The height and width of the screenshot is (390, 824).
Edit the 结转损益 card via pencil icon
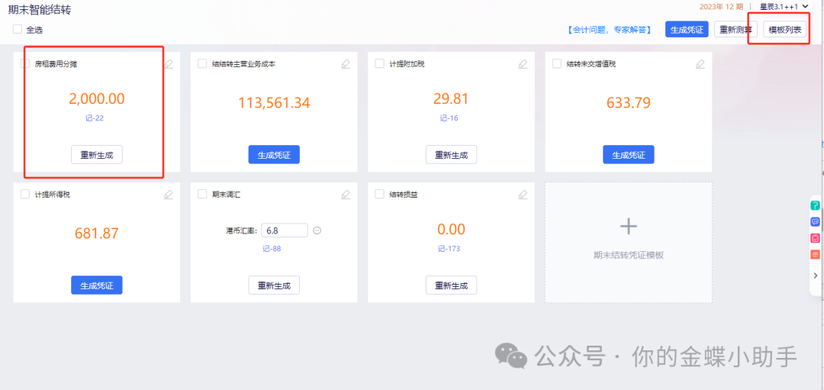pos(523,195)
